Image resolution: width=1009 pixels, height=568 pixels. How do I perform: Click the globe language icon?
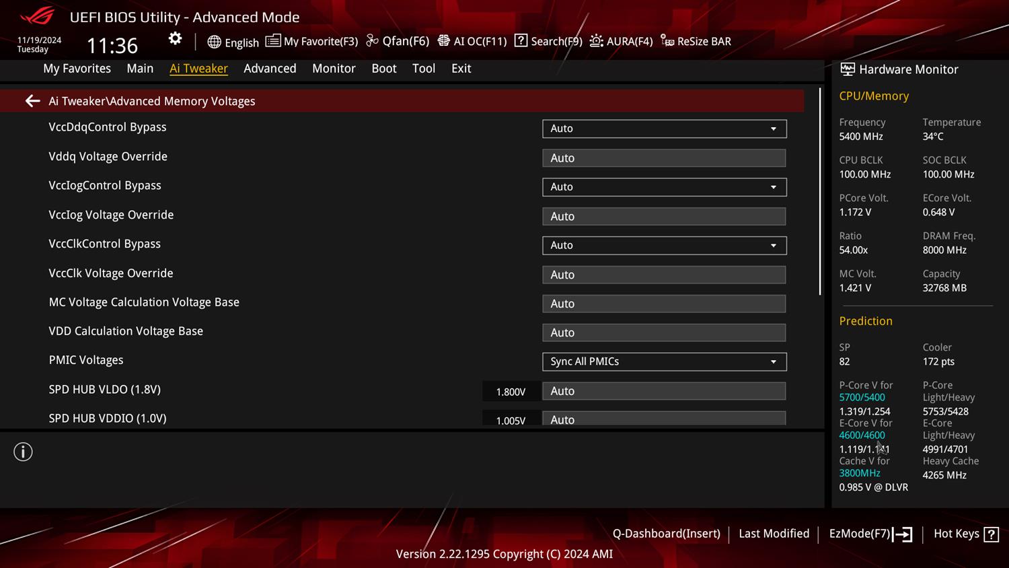[x=214, y=42]
